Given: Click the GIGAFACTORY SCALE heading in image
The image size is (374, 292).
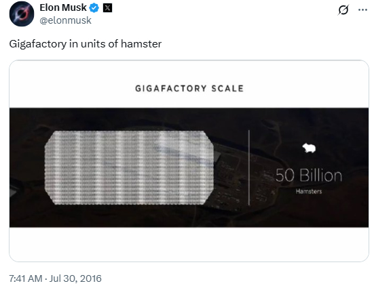Looking at the screenshot, I should click(x=189, y=89).
